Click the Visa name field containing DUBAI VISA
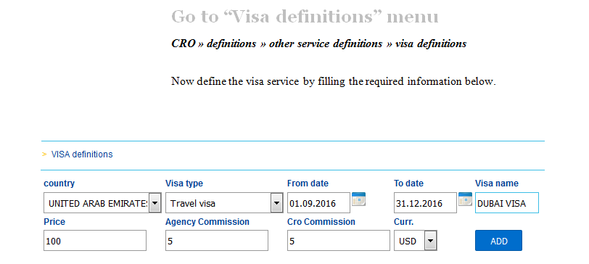Viewport: 589px width, 264px height. [x=507, y=203]
